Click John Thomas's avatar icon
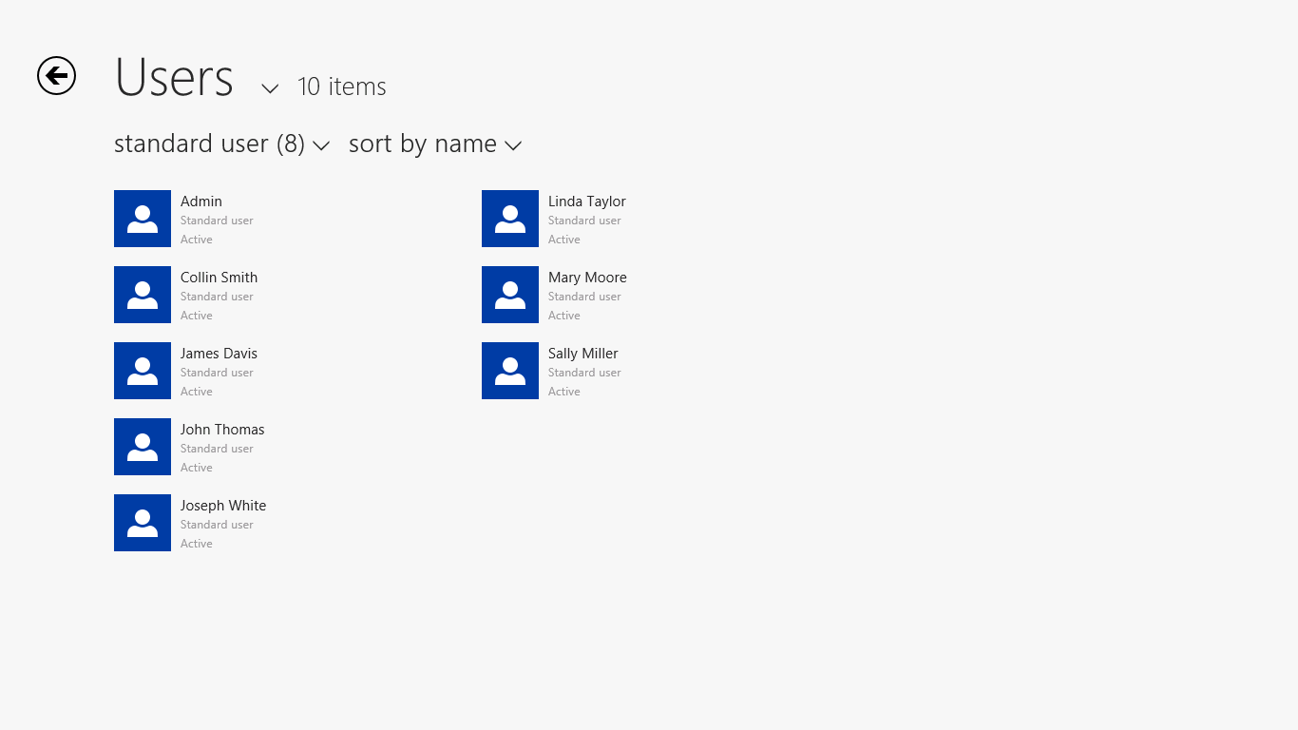Image resolution: width=1298 pixels, height=730 pixels. pyautogui.click(x=143, y=447)
